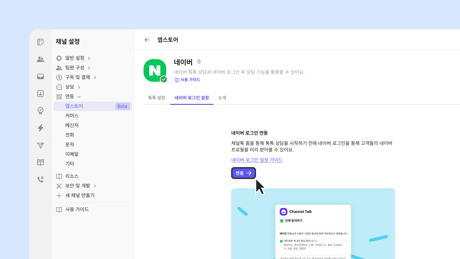The width and height of the screenshot is (460, 259).
Task: Click the people icon for 팀원 구성
Action: coord(59,68)
